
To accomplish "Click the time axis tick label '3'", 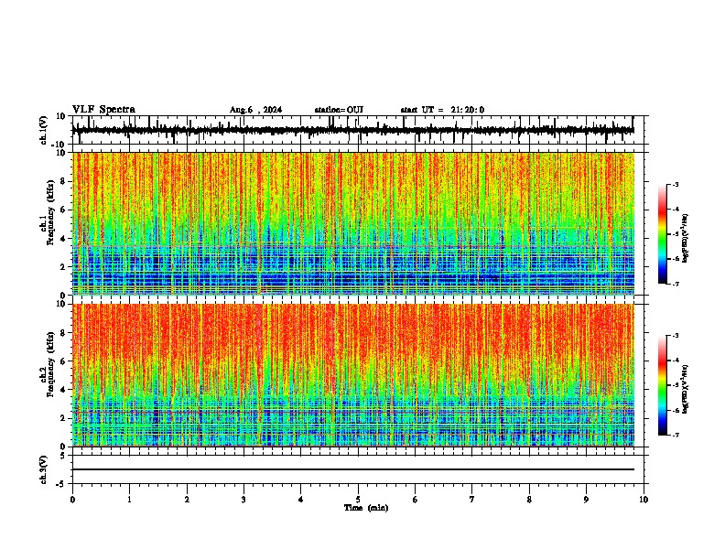I will [x=243, y=500].
